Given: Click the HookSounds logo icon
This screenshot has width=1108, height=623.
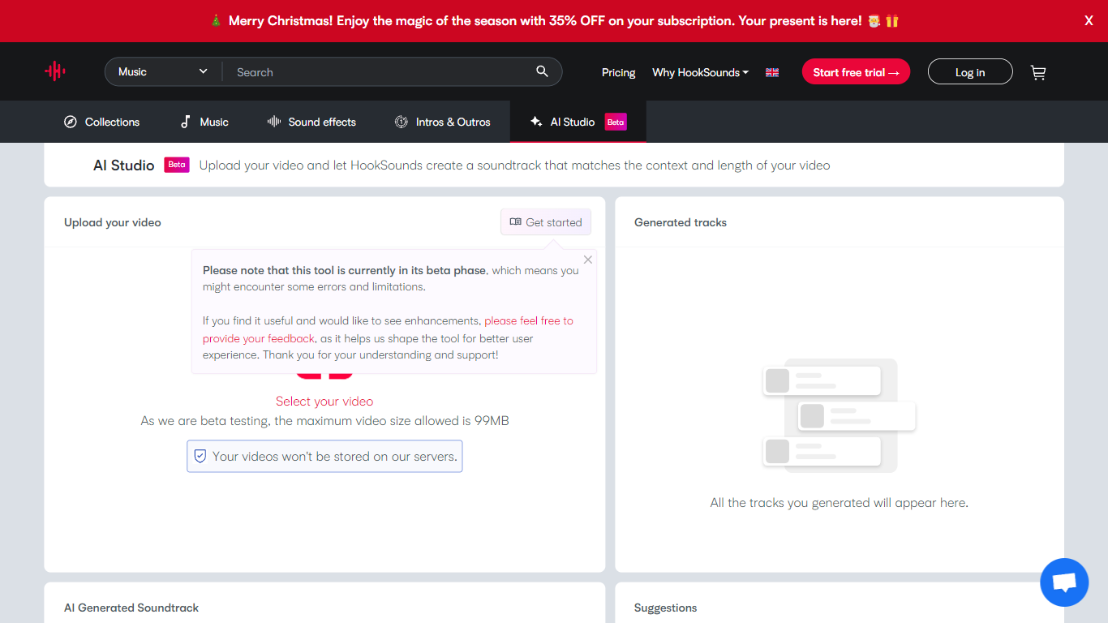Looking at the screenshot, I should [x=55, y=71].
